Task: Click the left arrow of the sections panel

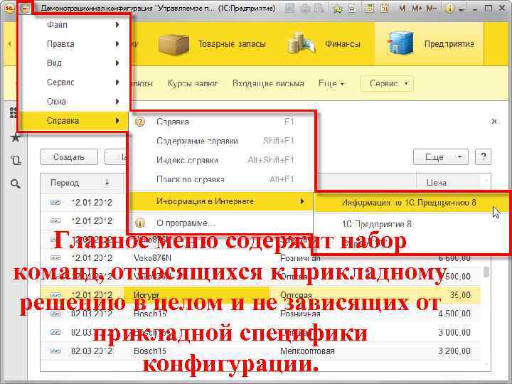Action: click(x=9, y=44)
